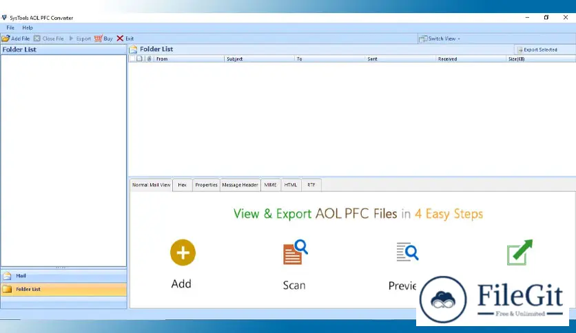Select the Folder List navigation pane item

coord(63,289)
